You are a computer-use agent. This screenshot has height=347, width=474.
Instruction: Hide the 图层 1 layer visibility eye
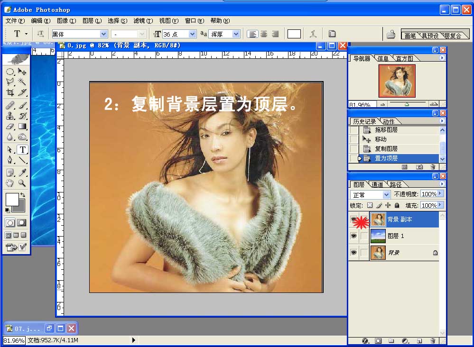point(353,236)
